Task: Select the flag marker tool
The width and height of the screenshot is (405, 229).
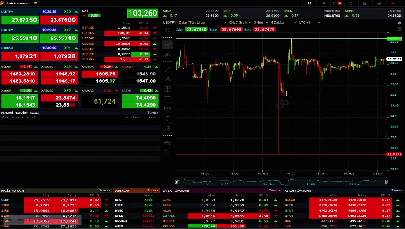Action: tap(167, 128)
